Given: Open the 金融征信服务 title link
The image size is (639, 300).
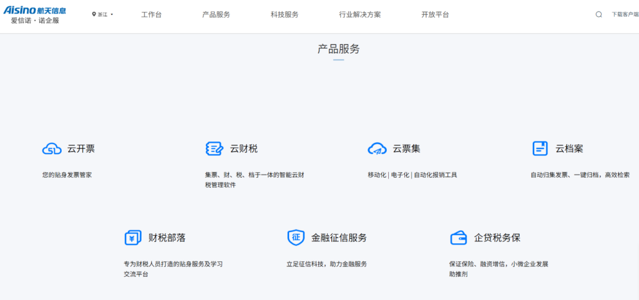Looking at the screenshot, I should 339,238.
